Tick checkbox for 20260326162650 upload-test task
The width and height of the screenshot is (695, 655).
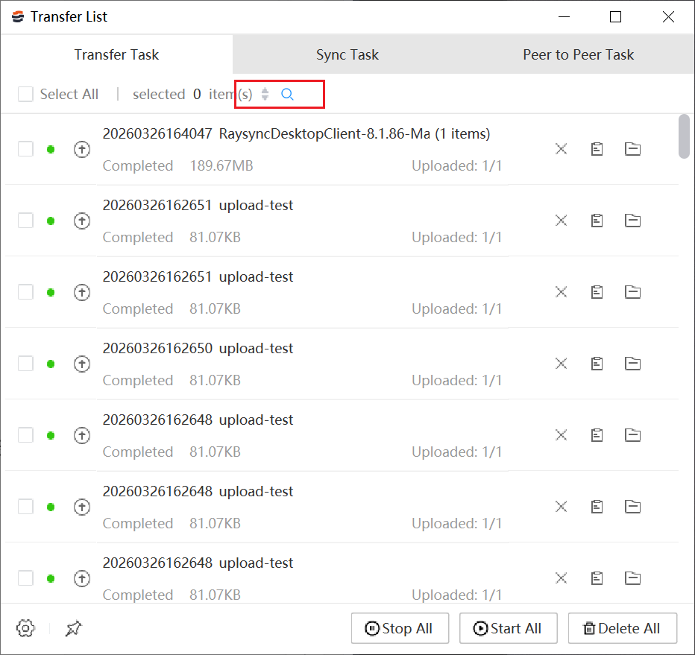click(x=26, y=364)
